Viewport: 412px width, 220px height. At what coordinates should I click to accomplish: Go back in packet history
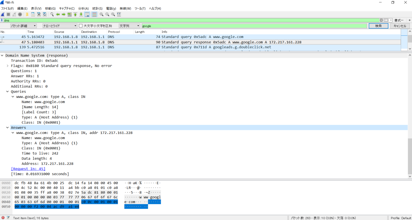click(58, 14)
